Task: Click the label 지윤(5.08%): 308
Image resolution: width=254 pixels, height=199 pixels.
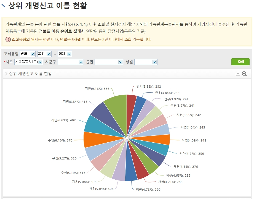Action: point(84,182)
